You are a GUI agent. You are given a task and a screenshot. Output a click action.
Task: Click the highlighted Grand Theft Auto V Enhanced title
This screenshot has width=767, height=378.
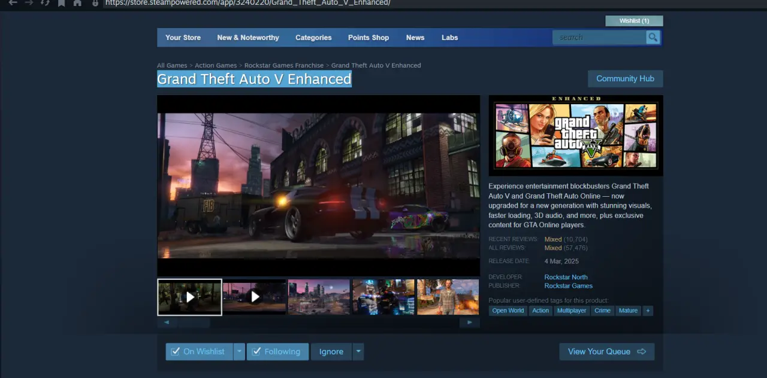point(254,79)
